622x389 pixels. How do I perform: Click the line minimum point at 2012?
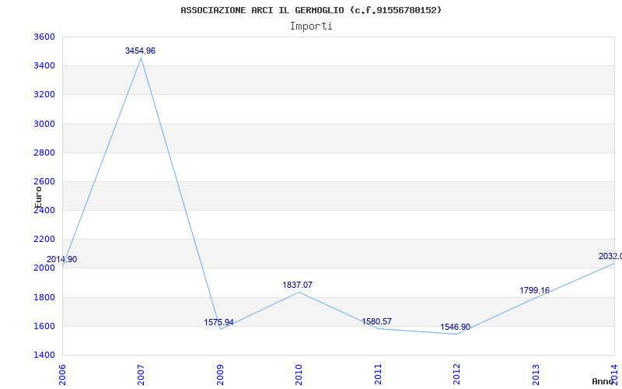456,334
